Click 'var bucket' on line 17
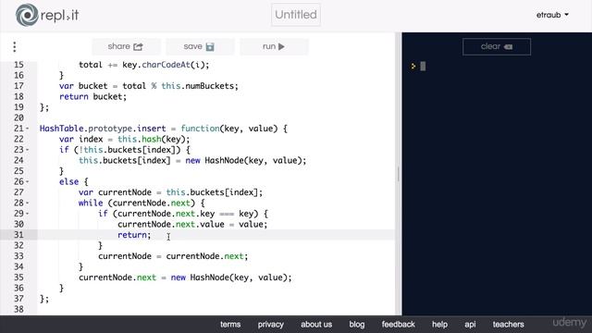 click(x=83, y=86)
